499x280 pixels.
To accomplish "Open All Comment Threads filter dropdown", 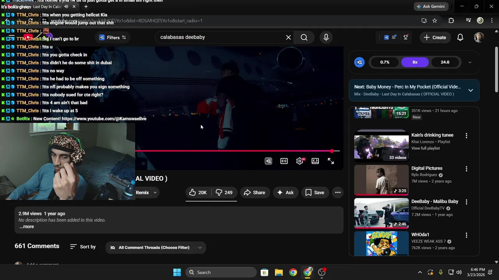I will 156,248.
